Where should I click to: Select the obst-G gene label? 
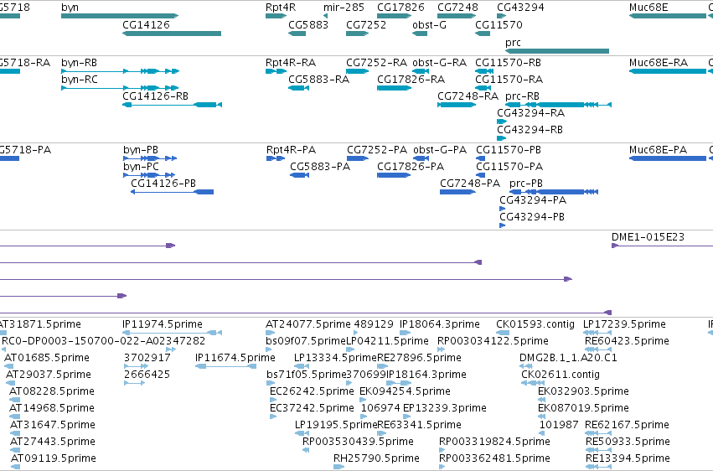coord(429,24)
